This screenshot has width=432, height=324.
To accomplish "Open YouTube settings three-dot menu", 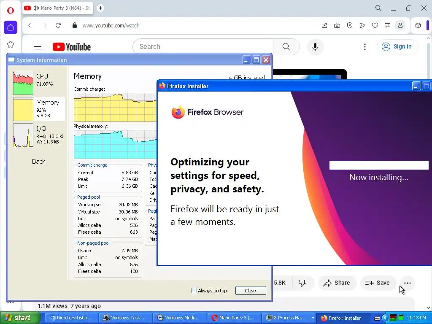I will 365,46.
